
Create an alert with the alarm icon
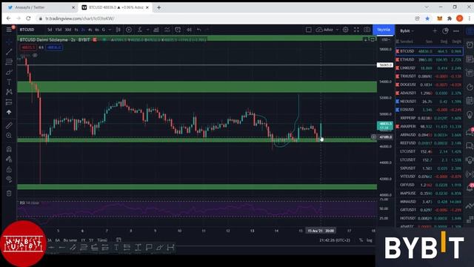[178, 30]
